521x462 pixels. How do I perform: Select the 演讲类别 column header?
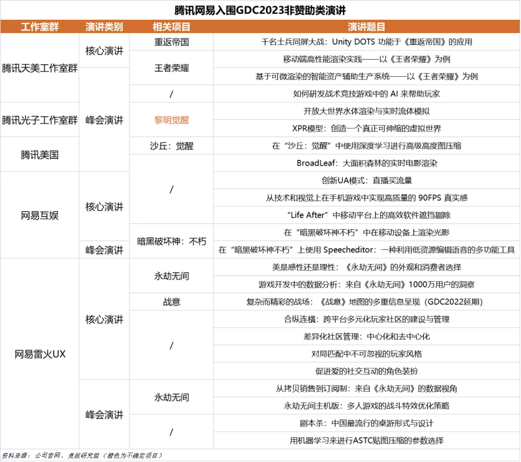pyautogui.click(x=104, y=27)
